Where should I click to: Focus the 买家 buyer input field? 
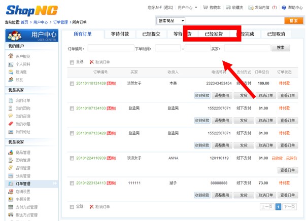247,48
